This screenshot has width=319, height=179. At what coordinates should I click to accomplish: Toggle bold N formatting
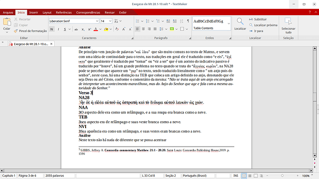click(52, 29)
